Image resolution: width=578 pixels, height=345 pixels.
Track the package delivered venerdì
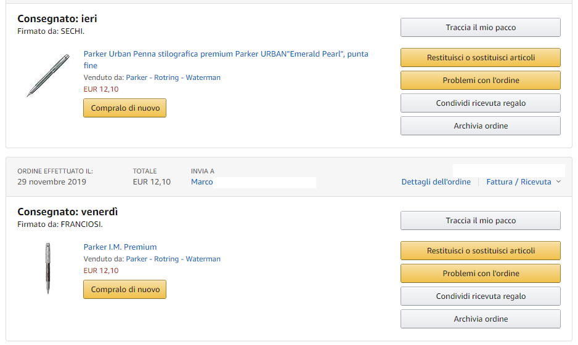pyautogui.click(x=480, y=221)
